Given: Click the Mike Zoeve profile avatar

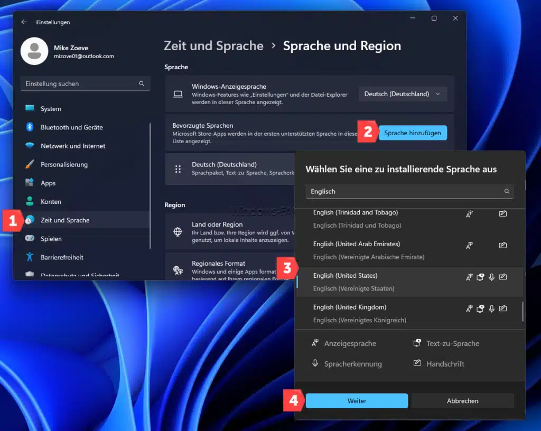Looking at the screenshot, I should point(34,52).
